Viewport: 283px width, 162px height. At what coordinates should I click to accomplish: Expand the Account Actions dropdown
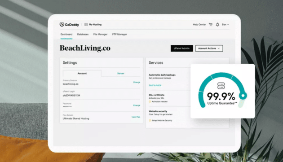coord(209,48)
